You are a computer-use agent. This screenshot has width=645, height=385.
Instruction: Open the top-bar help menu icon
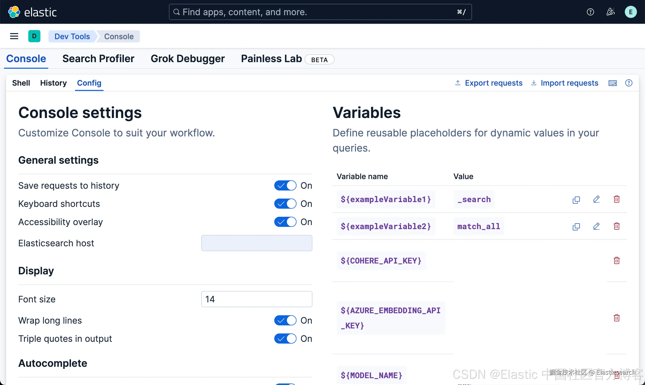(590, 12)
